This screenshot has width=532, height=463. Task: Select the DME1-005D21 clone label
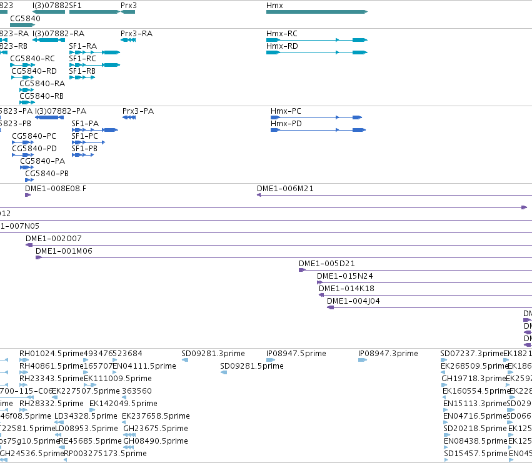click(x=327, y=264)
